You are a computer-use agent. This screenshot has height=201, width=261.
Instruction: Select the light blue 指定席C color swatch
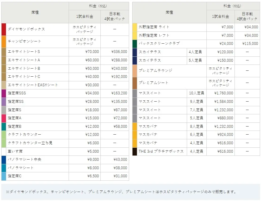tap(4, 176)
